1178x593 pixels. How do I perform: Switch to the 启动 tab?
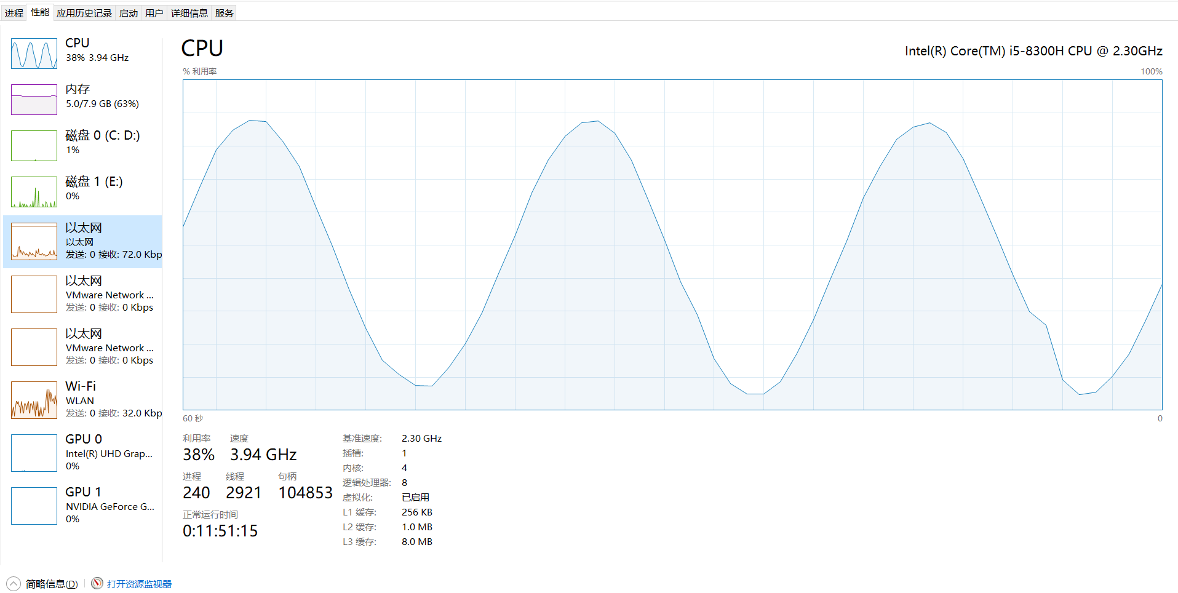pyautogui.click(x=129, y=13)
